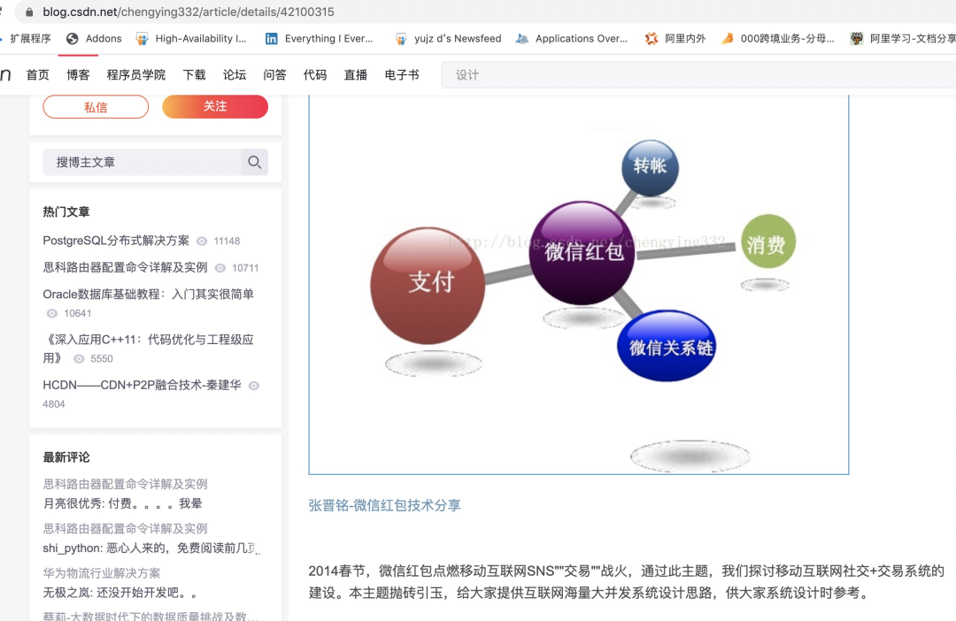Click the eye icon next to 10711
Viewport: 956px width, 621px height.
(x=220, y=268)
